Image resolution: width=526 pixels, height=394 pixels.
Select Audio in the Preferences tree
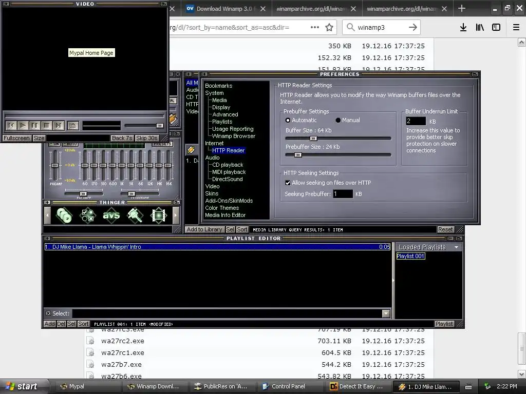coord(212,158)
